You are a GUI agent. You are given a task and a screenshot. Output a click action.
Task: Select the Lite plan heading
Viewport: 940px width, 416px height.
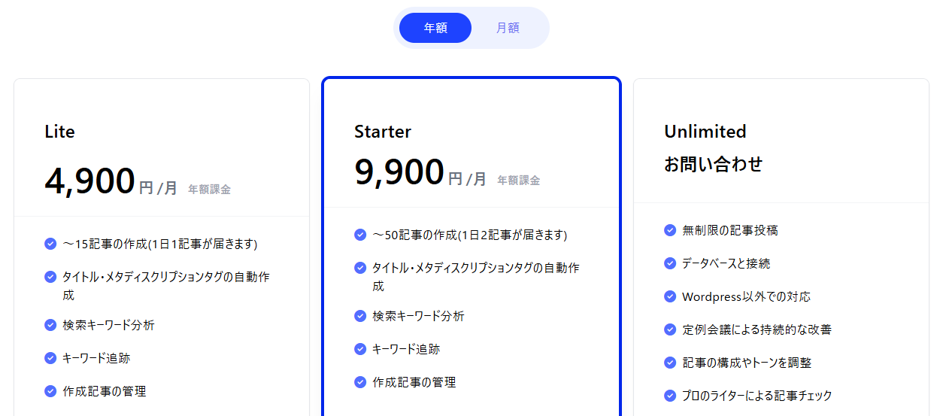(59, 132)
